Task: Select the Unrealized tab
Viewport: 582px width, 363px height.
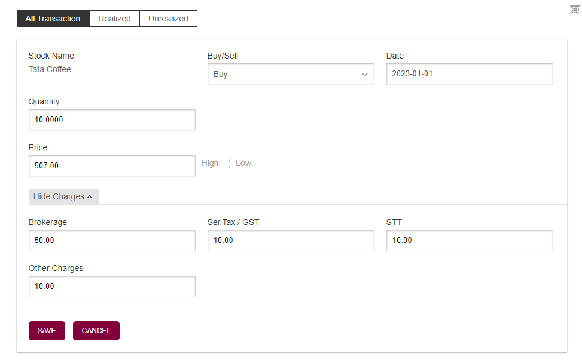Action: pyautogui.click(x=168, y=19)
